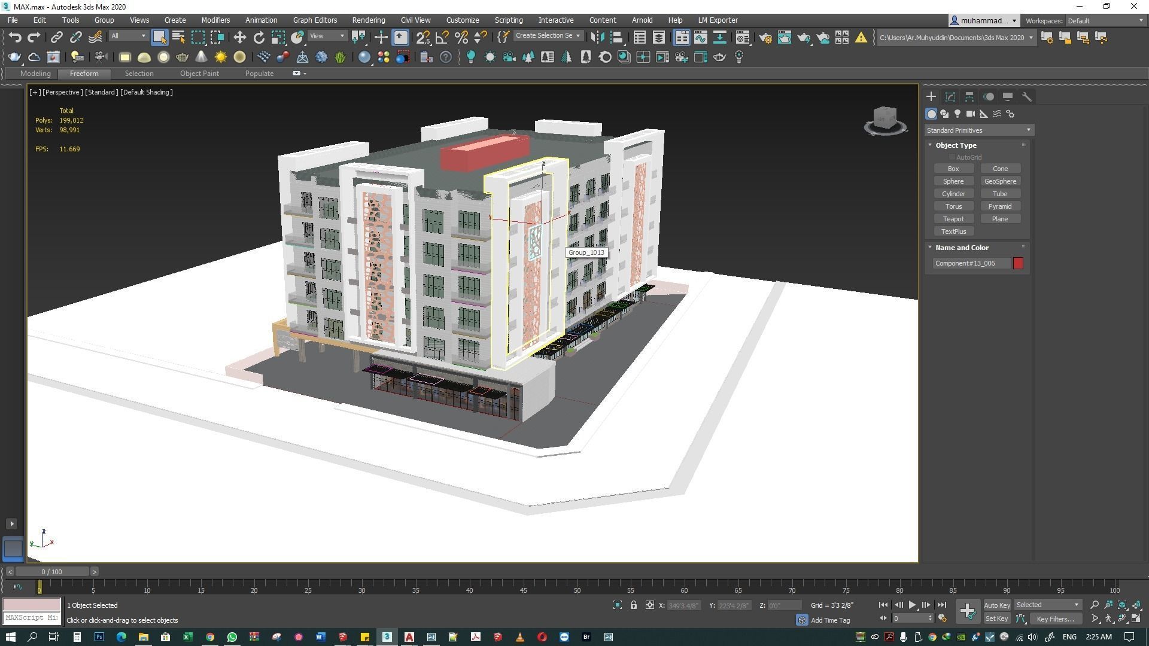Click the Undo arrow icon
The image size is (1149, 646).
click(x=15, y=38)
